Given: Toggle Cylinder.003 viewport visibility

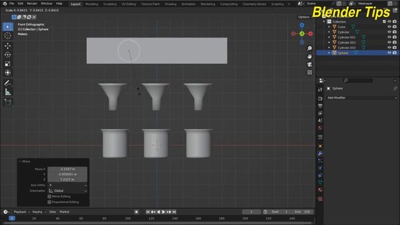Looking at the screenshot, I should 389,47.
